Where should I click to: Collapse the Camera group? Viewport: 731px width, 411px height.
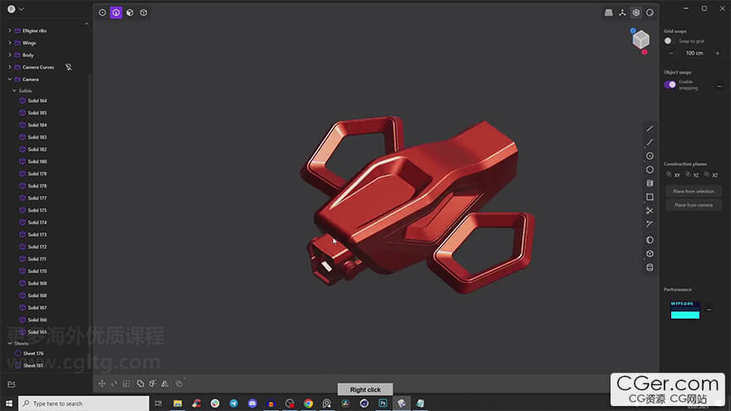10,79
